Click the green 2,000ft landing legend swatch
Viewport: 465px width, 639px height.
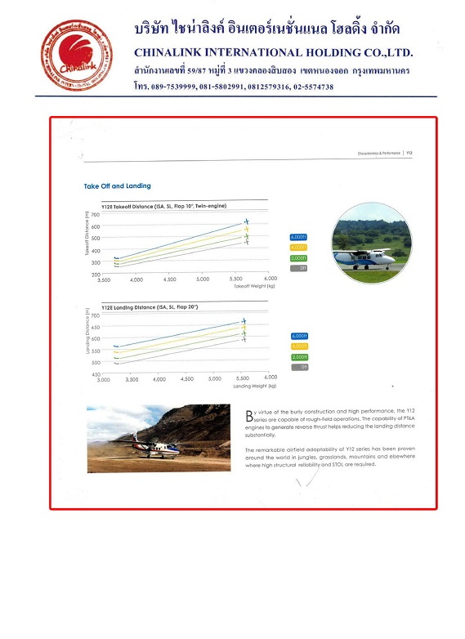(x=300, y=357)
